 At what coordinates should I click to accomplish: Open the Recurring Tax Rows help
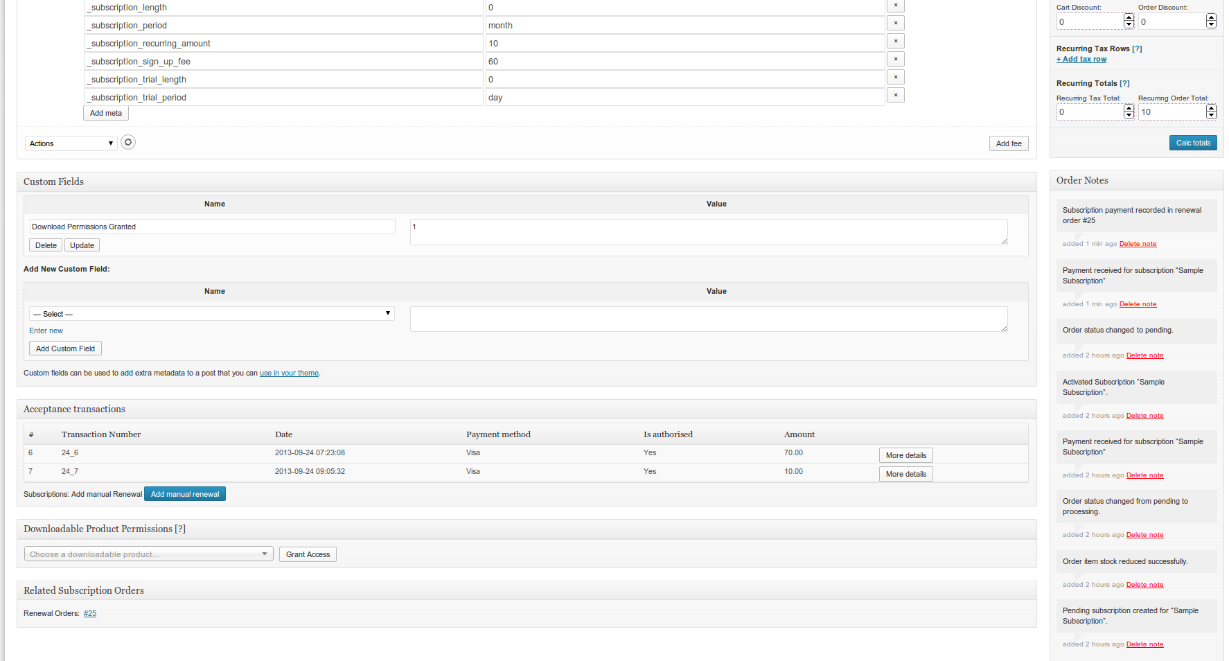tap(1138, 49)
